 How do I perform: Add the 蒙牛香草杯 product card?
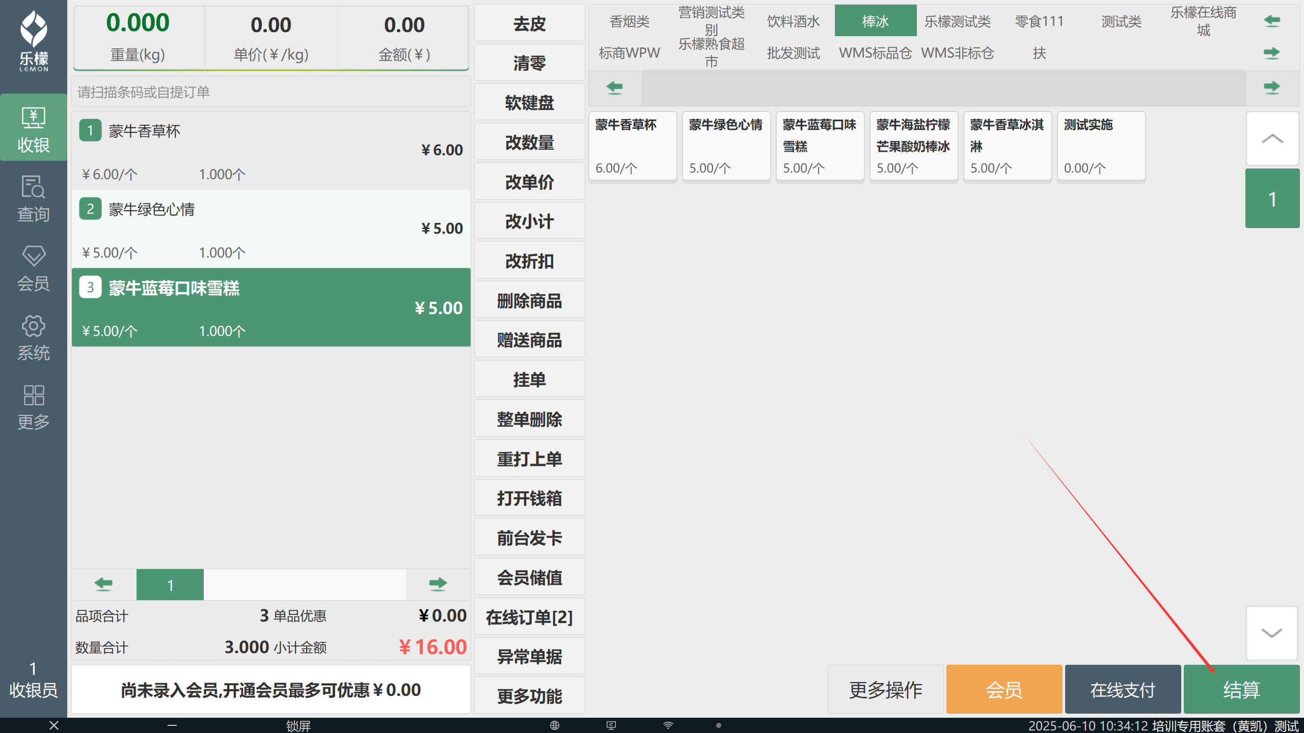pos(633,146)
